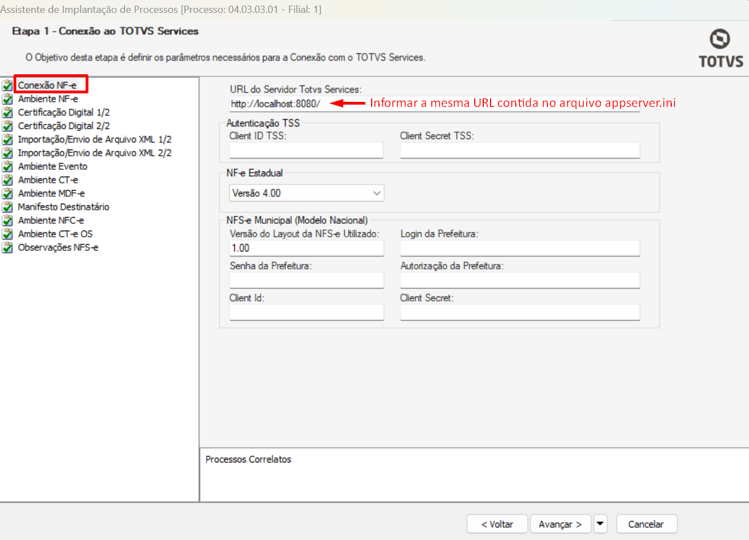
Task: Select the Ambiente MDF-e step
Action: tap(51, 193)
